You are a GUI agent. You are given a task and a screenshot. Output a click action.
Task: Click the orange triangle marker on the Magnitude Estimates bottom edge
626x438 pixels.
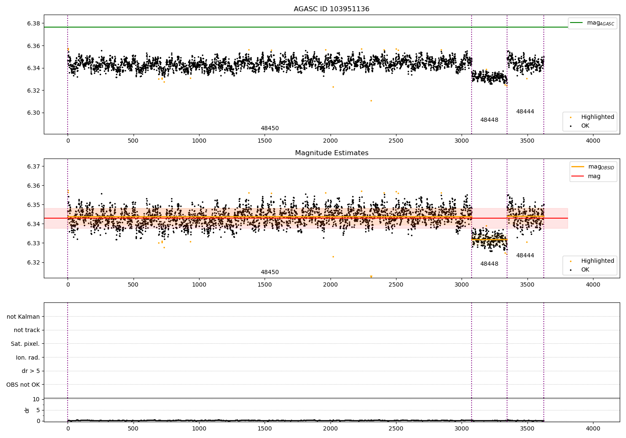(371, 277)
